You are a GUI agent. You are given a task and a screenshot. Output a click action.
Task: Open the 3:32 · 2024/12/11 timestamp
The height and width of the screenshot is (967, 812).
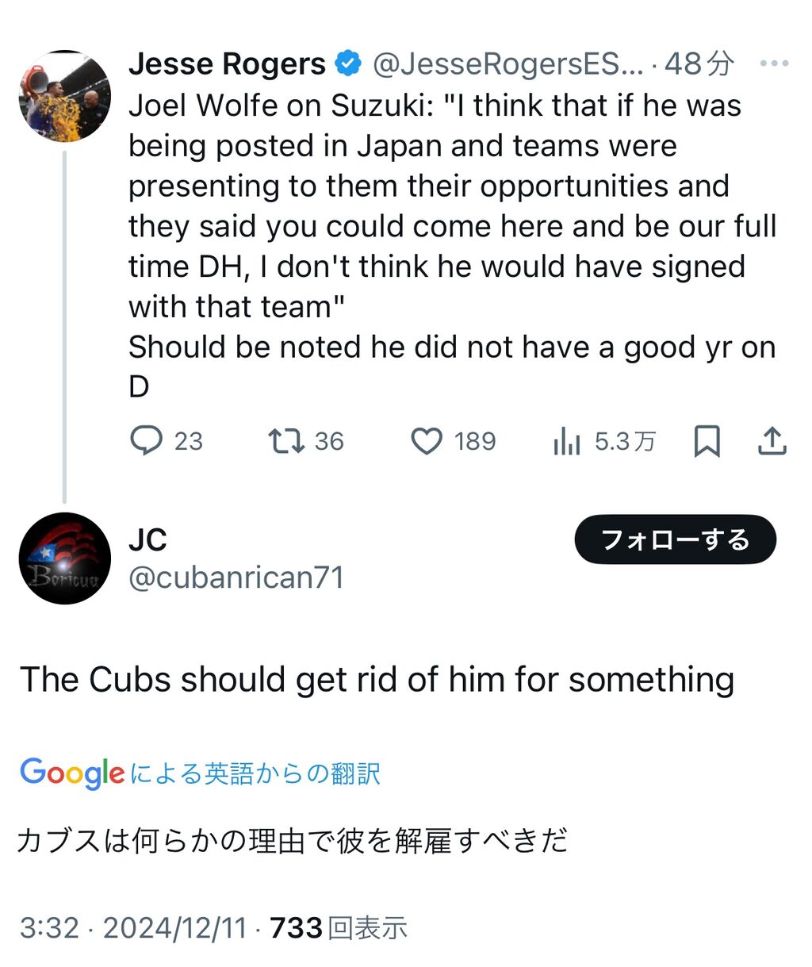point(133,927)
